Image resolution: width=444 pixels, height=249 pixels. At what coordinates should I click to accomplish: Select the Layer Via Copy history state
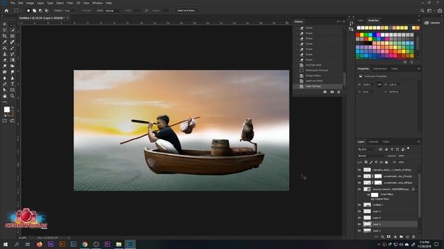(x=318, y=86)
